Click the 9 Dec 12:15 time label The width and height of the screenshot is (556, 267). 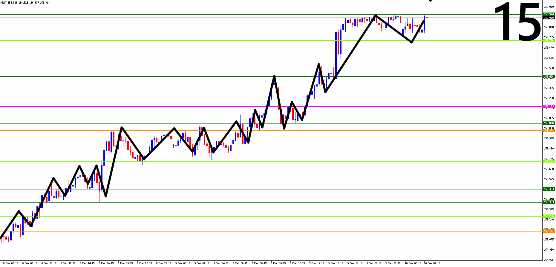click(x=298, y=263)
